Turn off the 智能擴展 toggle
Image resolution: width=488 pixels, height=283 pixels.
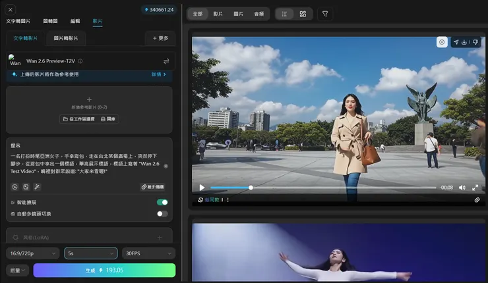tap(162, 203)
